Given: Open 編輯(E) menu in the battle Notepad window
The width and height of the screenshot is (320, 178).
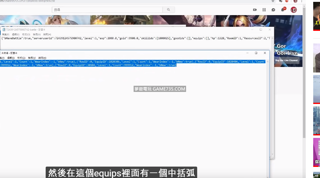Looking at the screenshot, I should click(16, 35).
